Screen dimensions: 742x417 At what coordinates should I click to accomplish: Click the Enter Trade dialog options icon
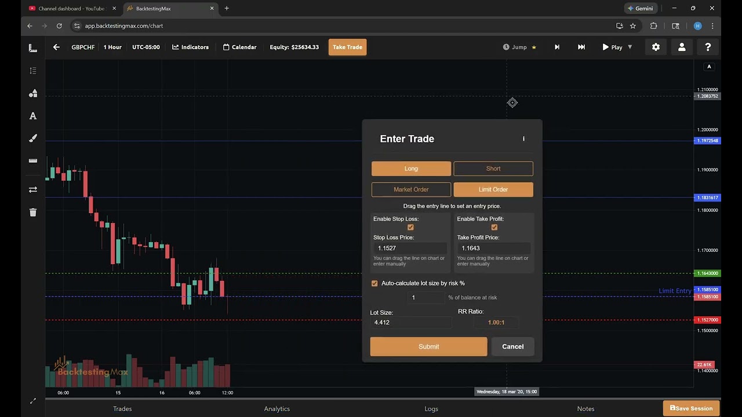pos(523,138)
